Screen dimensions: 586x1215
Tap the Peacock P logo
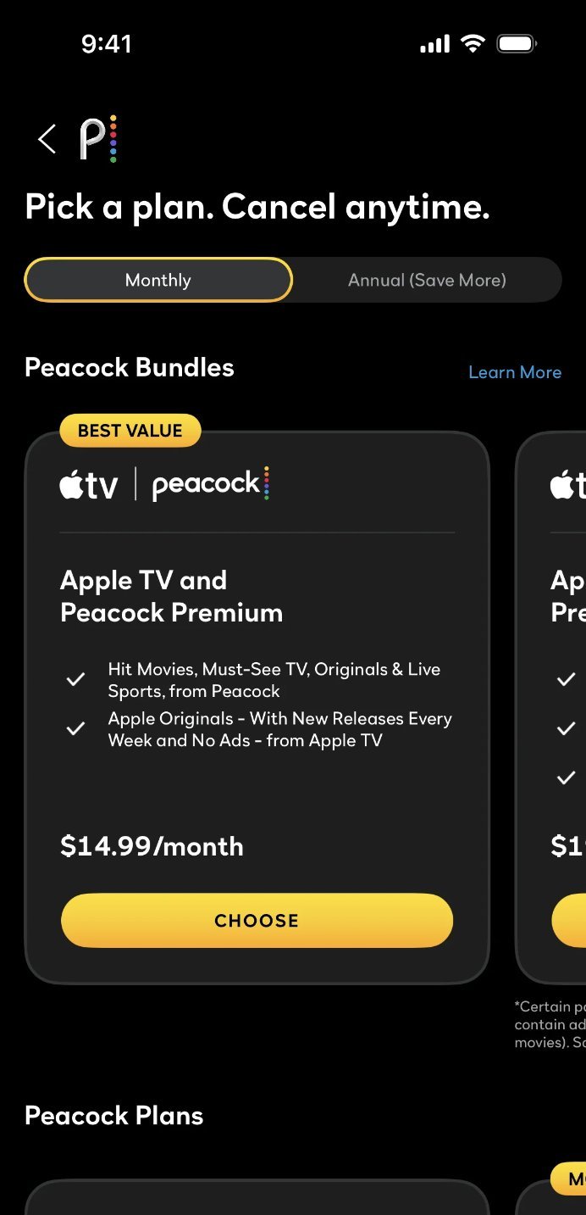pos(97,139)
